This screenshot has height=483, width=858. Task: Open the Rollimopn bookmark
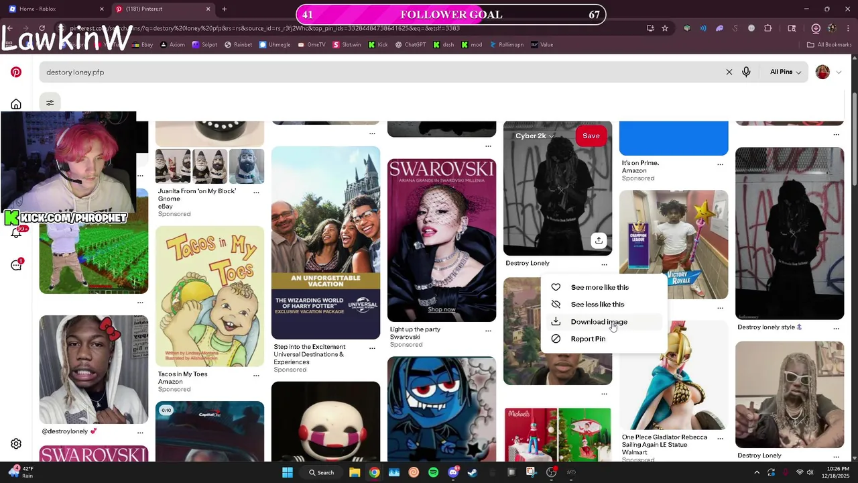click(x=507, y=45)
